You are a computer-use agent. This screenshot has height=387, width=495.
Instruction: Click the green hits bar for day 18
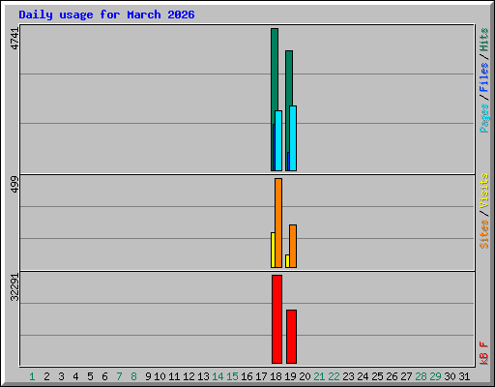point(275,70)
